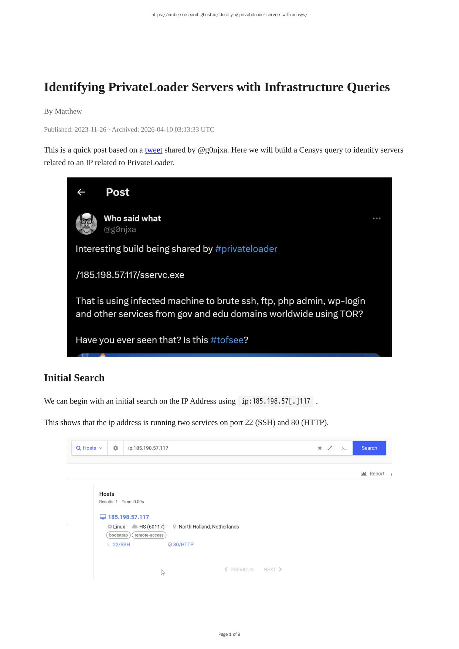Screen dimensions: 459x649
Task: Open the Censys search settings gear
Action: click(x=116, y=448)
